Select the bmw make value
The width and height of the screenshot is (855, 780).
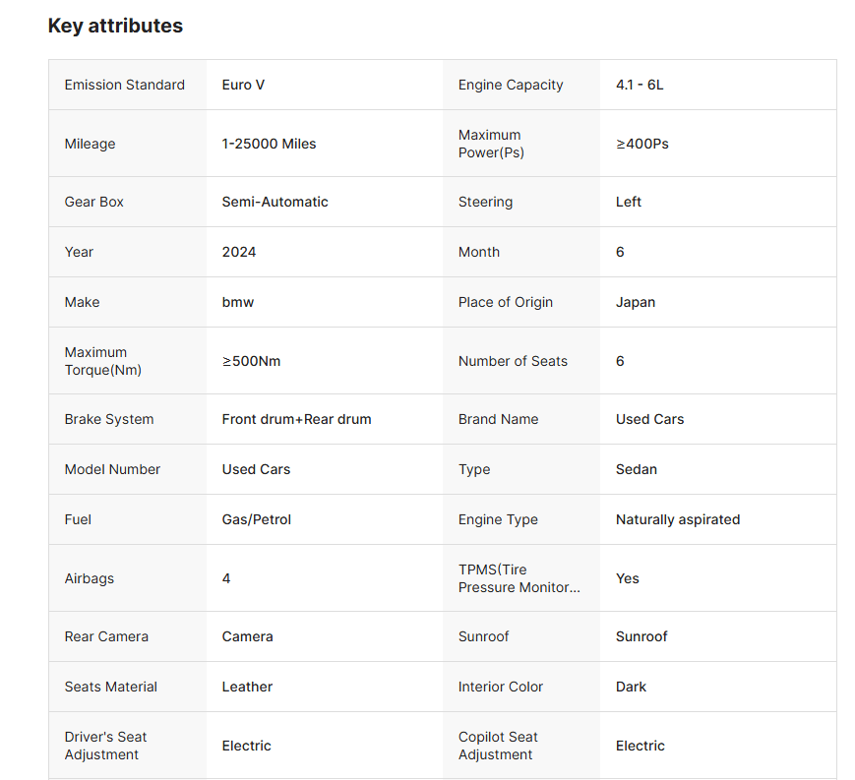pos(238,302)
